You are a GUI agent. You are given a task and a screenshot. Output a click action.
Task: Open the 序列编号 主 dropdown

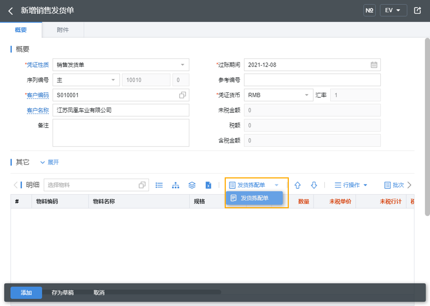(86, 80)
